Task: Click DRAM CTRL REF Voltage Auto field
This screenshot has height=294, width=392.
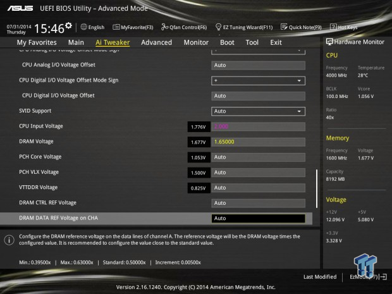Action: point(258,203)
